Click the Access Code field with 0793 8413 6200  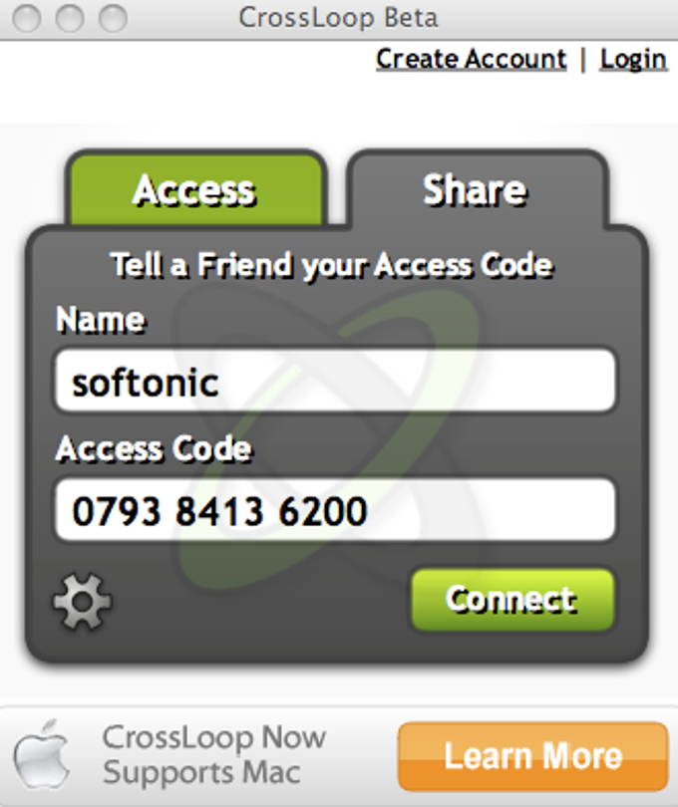pyautogui.click(x=335, y=510)
